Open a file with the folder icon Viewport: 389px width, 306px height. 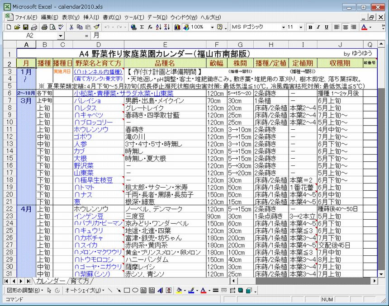click(x=17, y=27)
